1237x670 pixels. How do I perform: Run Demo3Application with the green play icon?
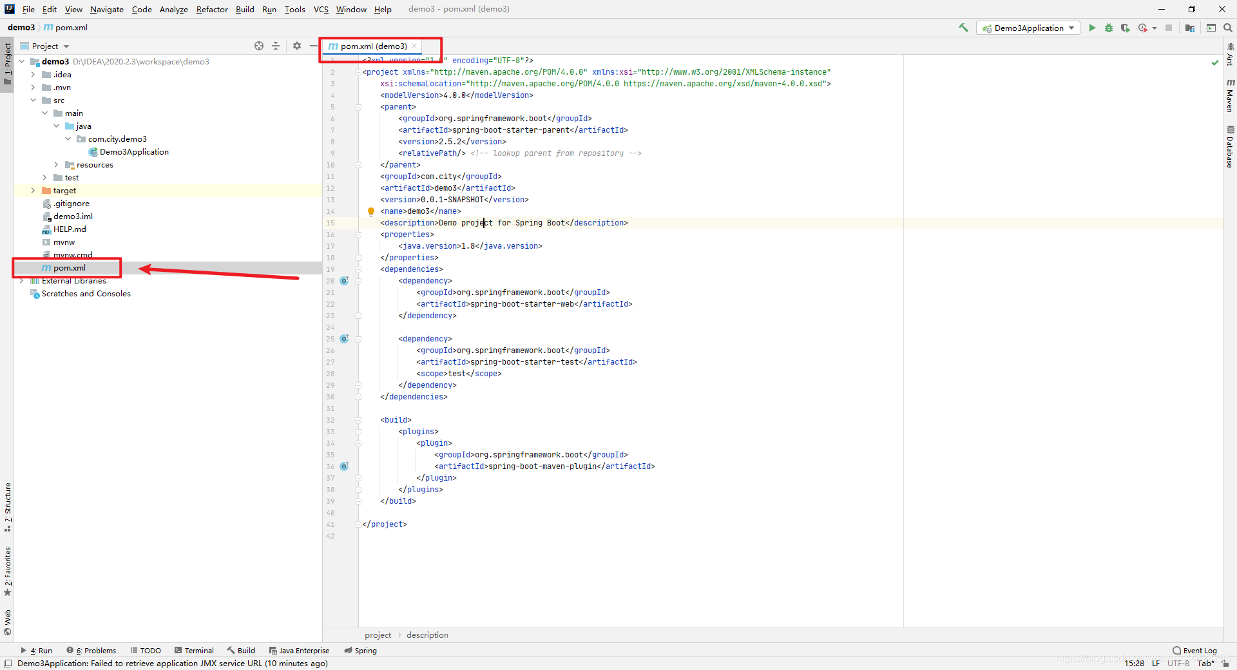pos(1092,28)
